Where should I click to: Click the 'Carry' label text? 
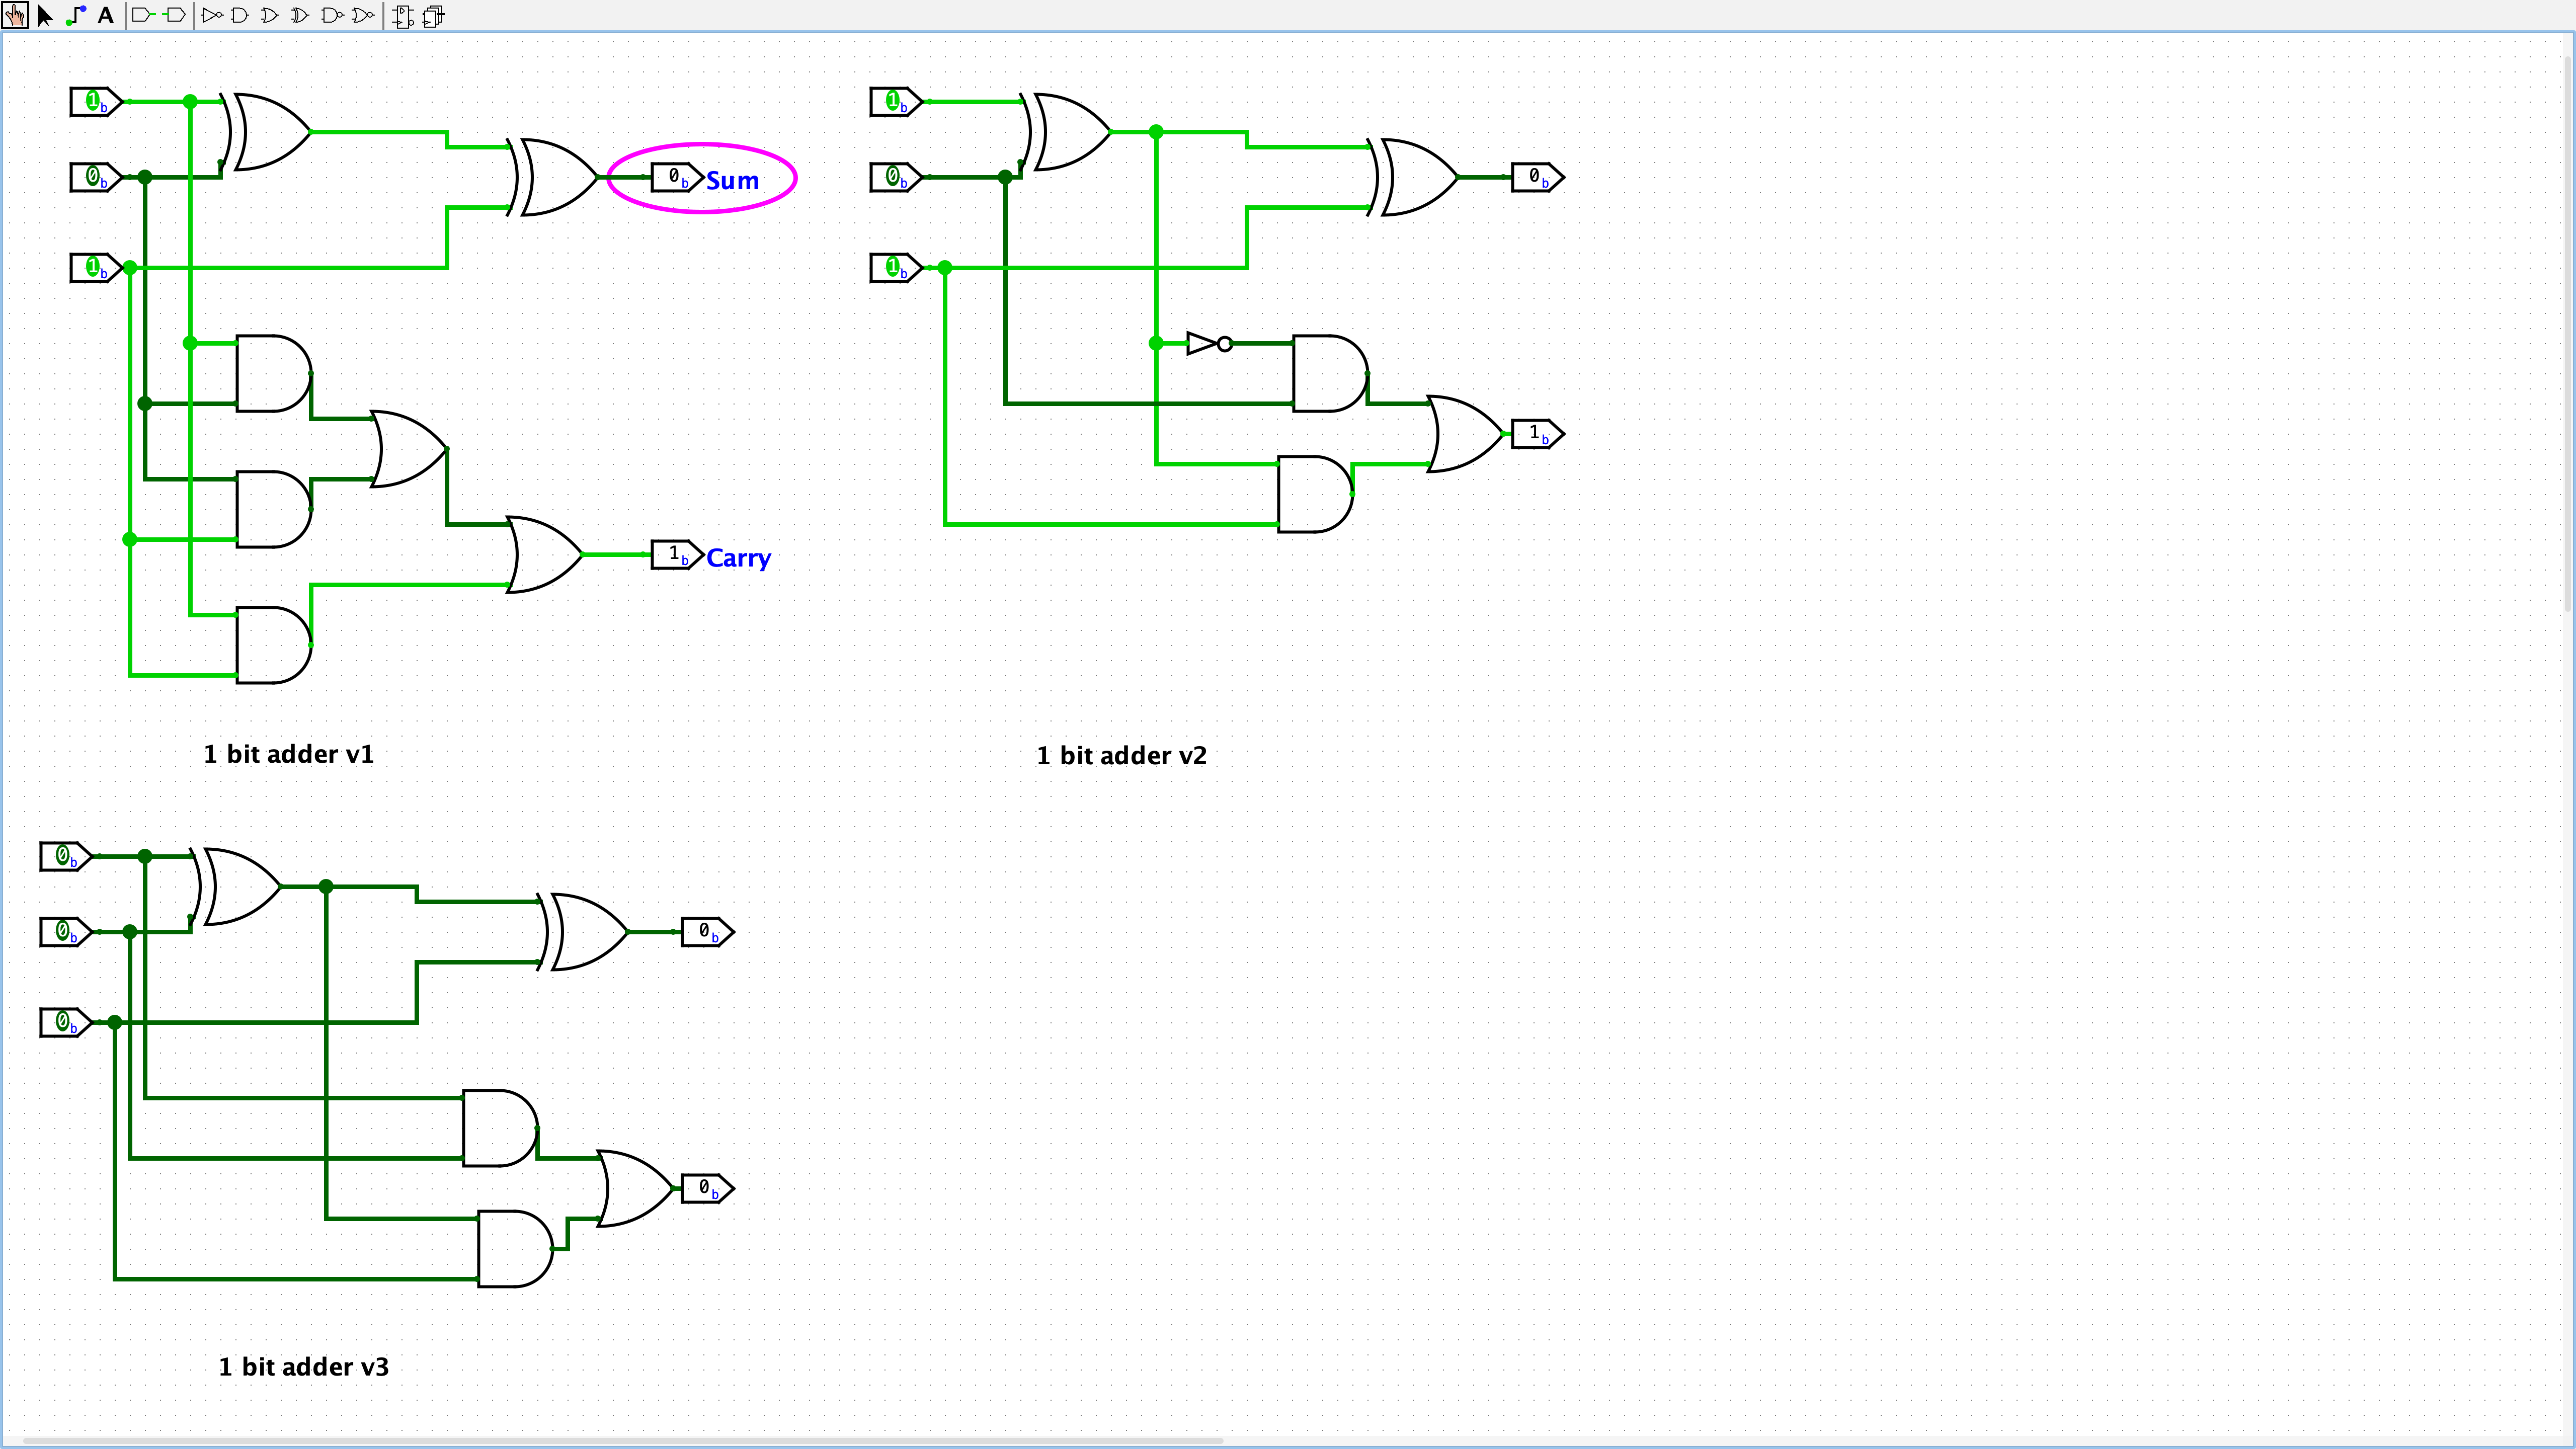tap(738, 559)
